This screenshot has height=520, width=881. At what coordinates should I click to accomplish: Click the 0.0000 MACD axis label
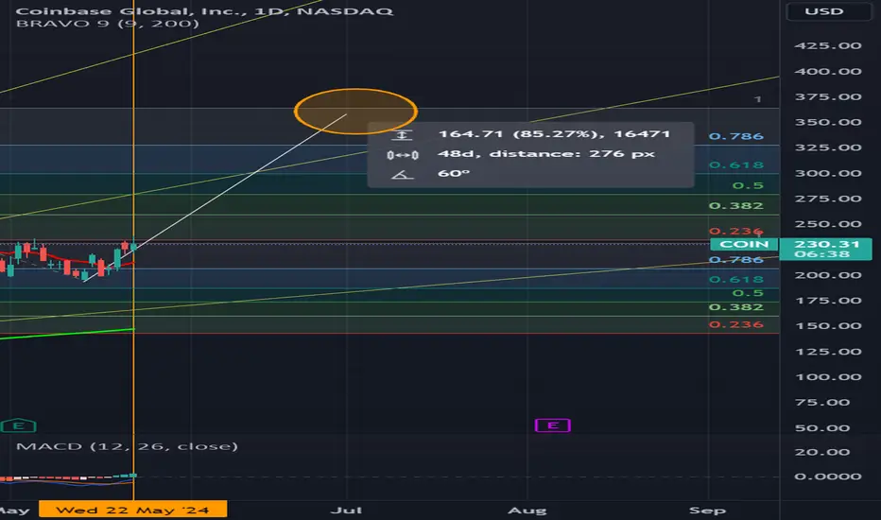tap(828, 477)
